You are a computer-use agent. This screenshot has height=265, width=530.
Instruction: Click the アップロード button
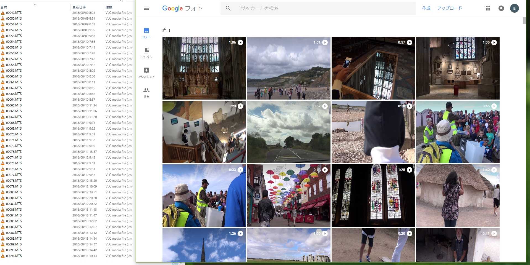coord(449,8)
